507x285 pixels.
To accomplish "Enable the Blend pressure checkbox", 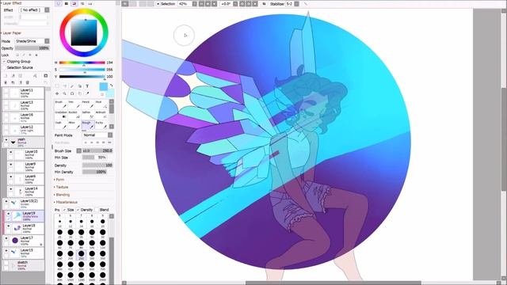I will [97, 210].
